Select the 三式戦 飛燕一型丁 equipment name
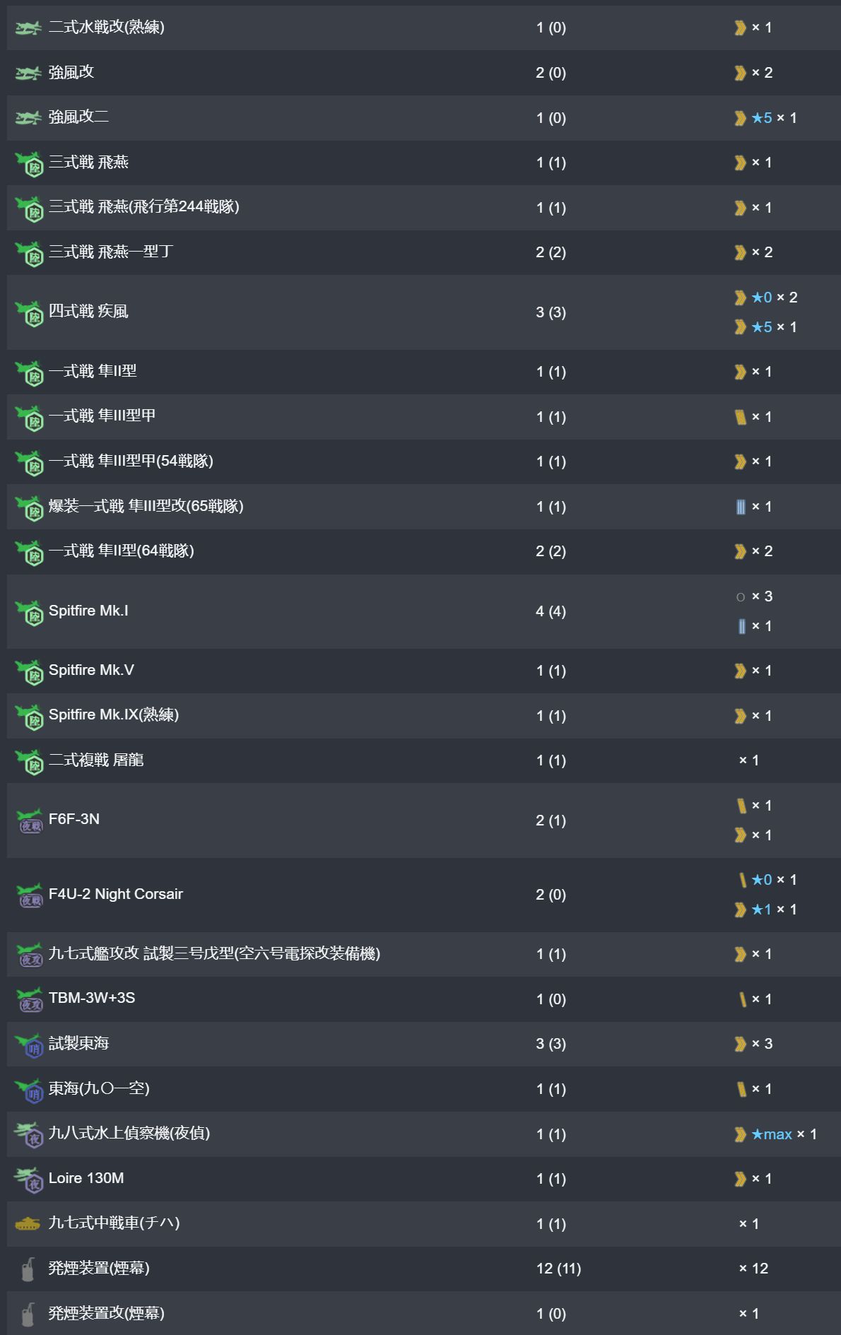The image size is (841, 1335). [x=111, y=252]
